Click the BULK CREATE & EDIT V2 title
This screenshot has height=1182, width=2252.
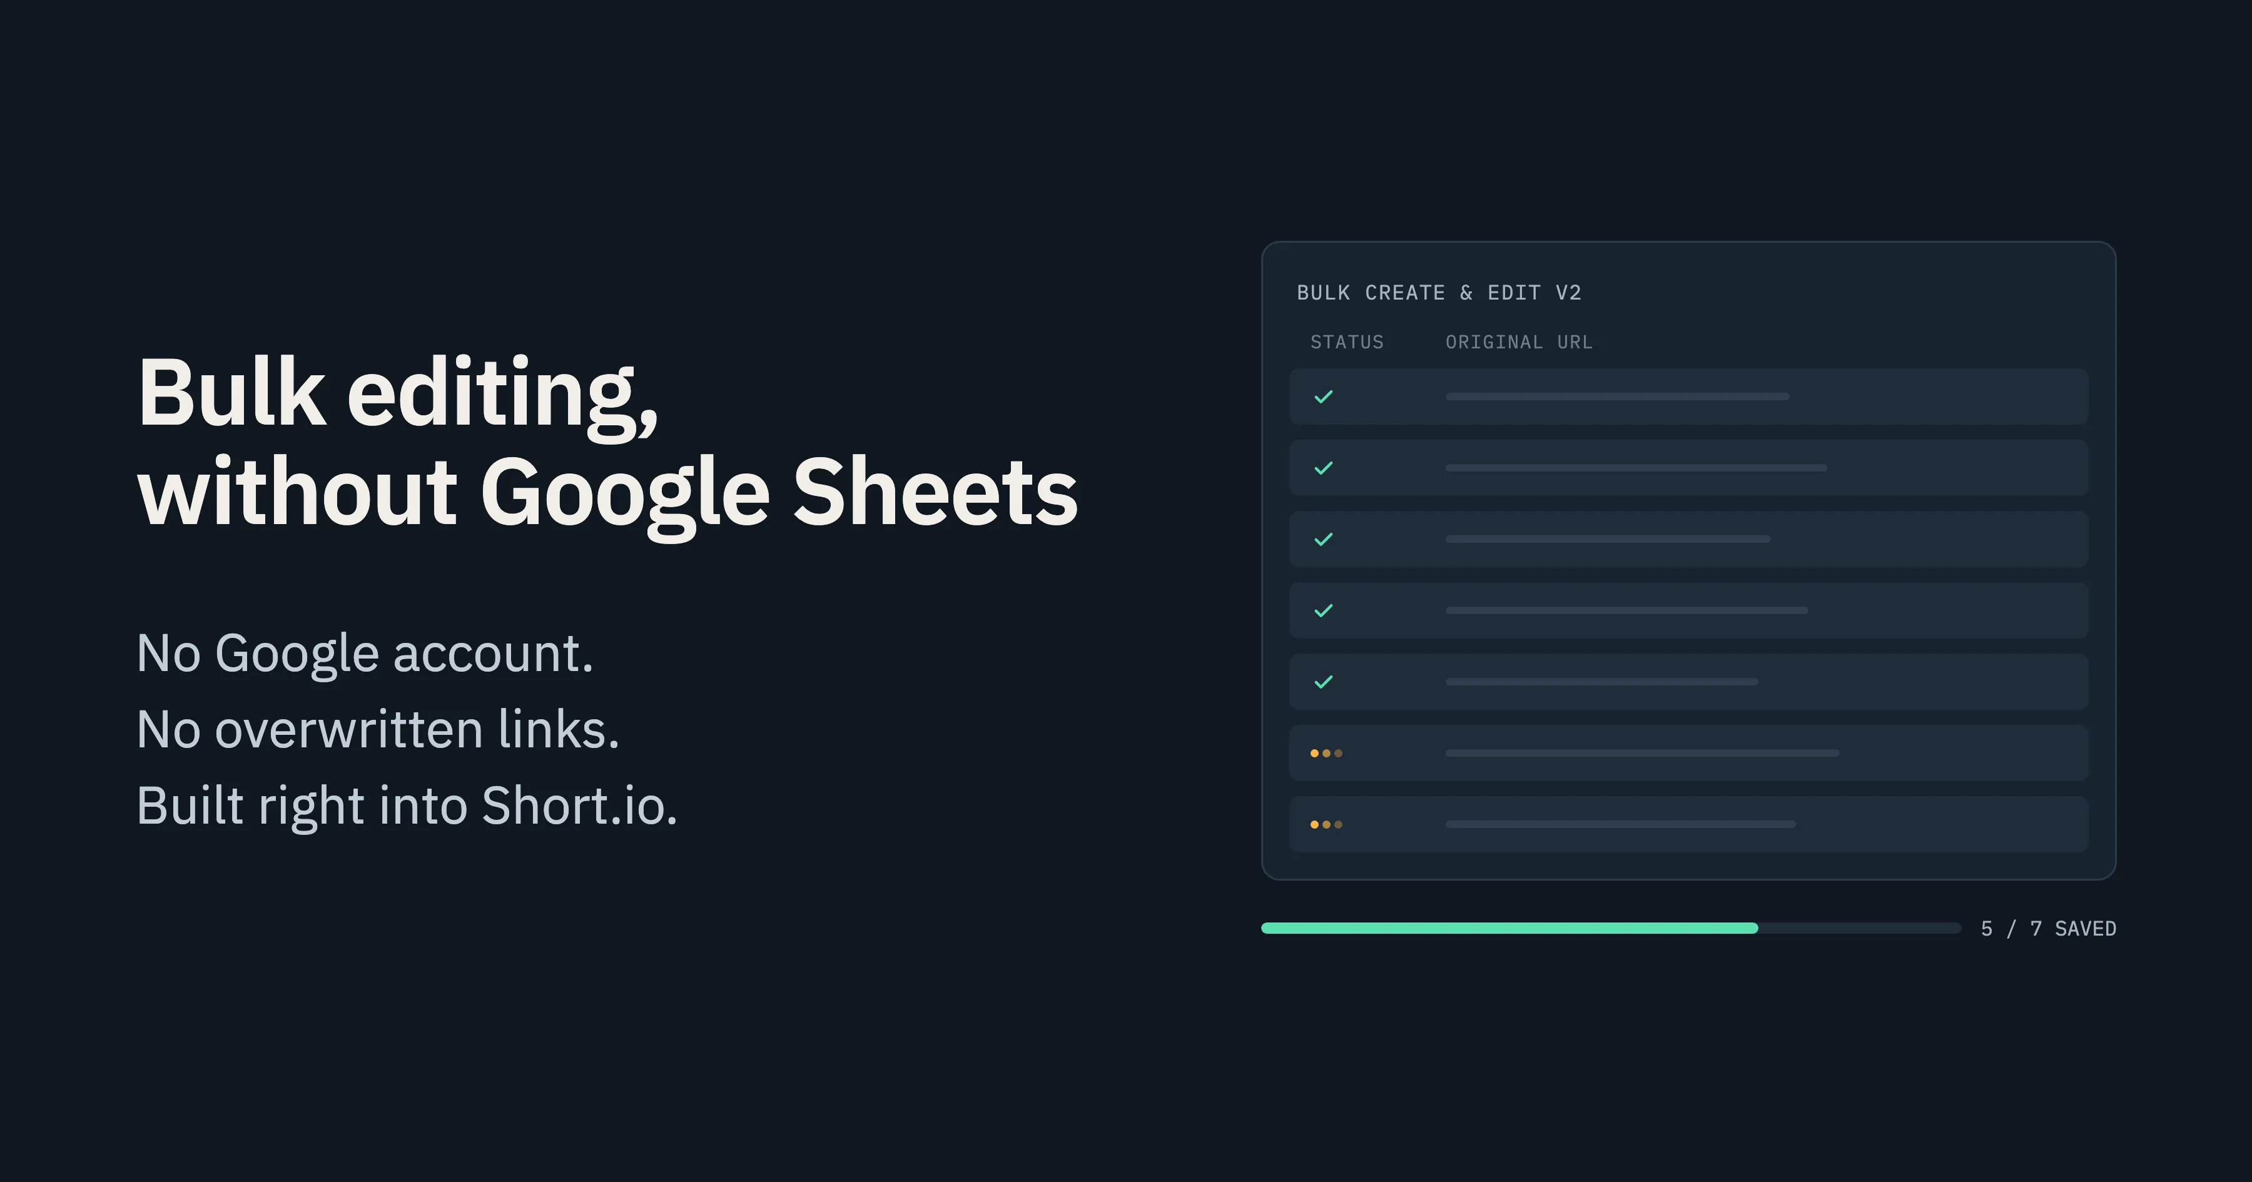click(1439, 293)
